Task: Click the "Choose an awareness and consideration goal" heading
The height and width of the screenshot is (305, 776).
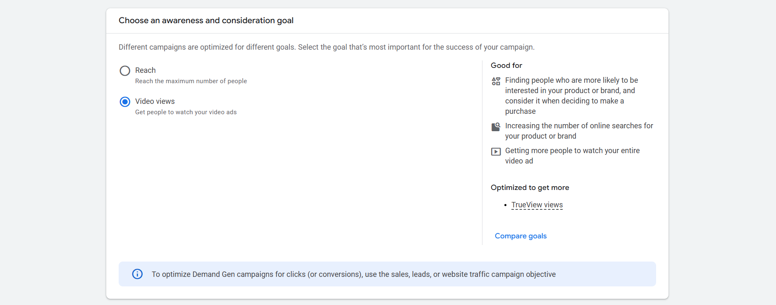Action: pos(206,20)
